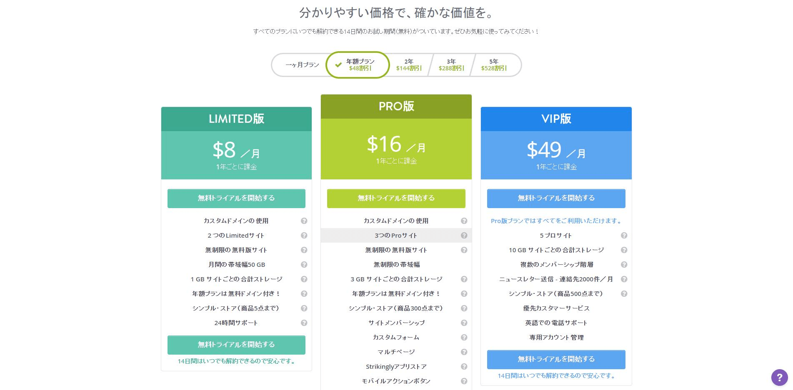Click the help icon next to サイトメンバーシップ
Viewport: 793px width, 390px height.
pyautogui.click(x=464, y=323)
